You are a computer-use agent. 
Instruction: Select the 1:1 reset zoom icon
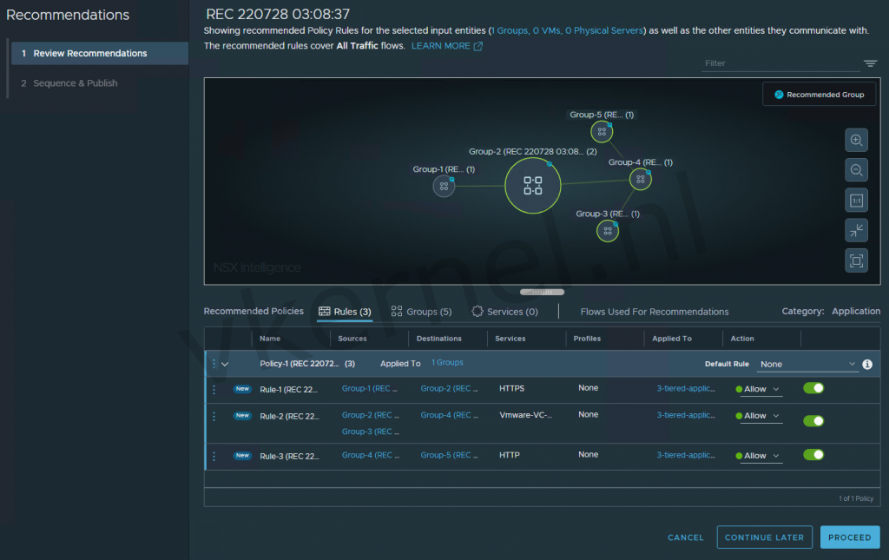point(856,200)
